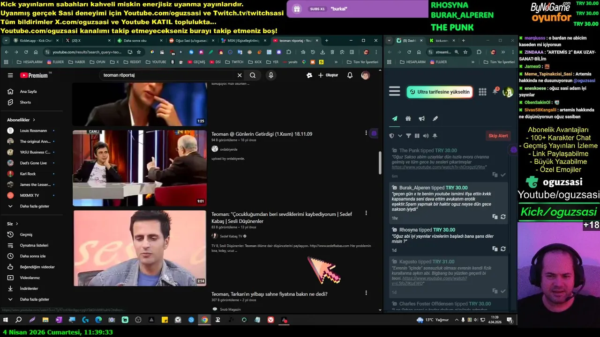Viewport: 600px width, 337px height.
Task: Expand Siz list with lower Daha fazla göster
Action: tap(31, 299)
